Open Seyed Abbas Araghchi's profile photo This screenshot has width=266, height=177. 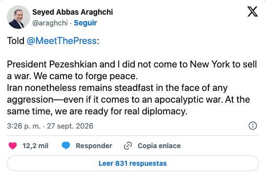click(x=19, y=17)
